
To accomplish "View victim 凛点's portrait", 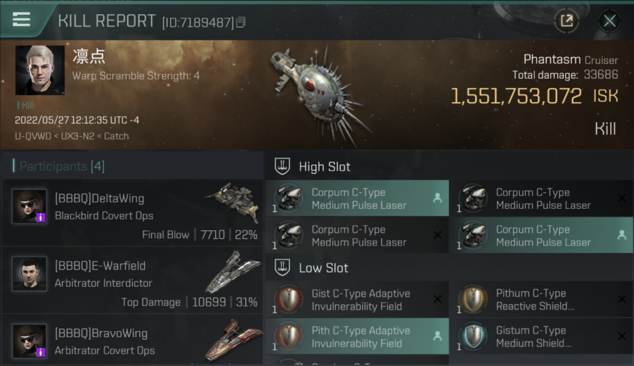I will pos(40,70).
